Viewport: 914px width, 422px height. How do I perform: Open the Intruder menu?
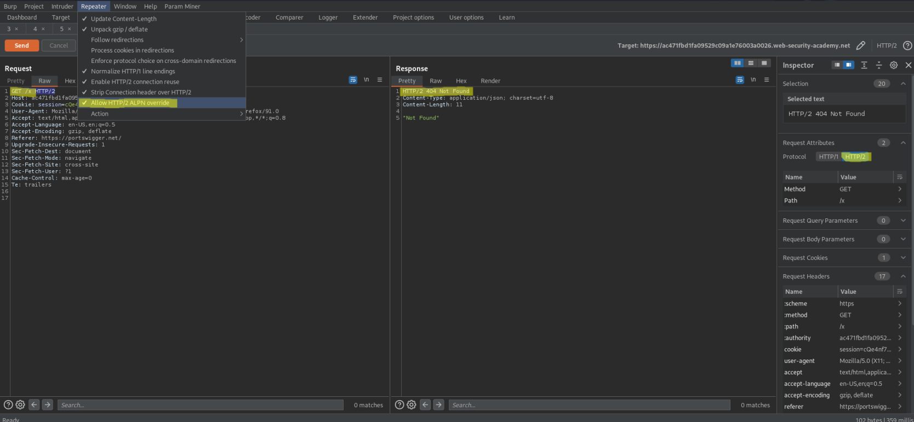[62, 7]
